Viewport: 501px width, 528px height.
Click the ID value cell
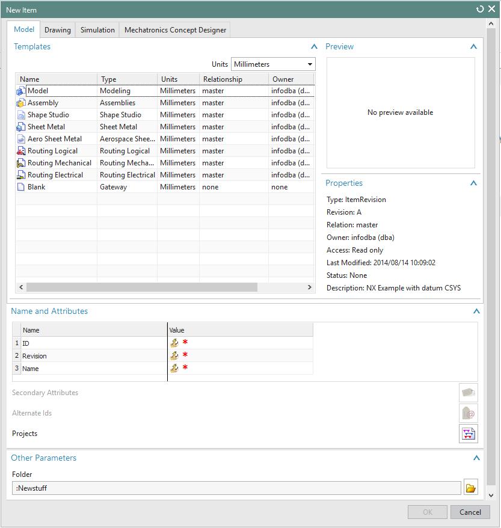pos(241,343)
